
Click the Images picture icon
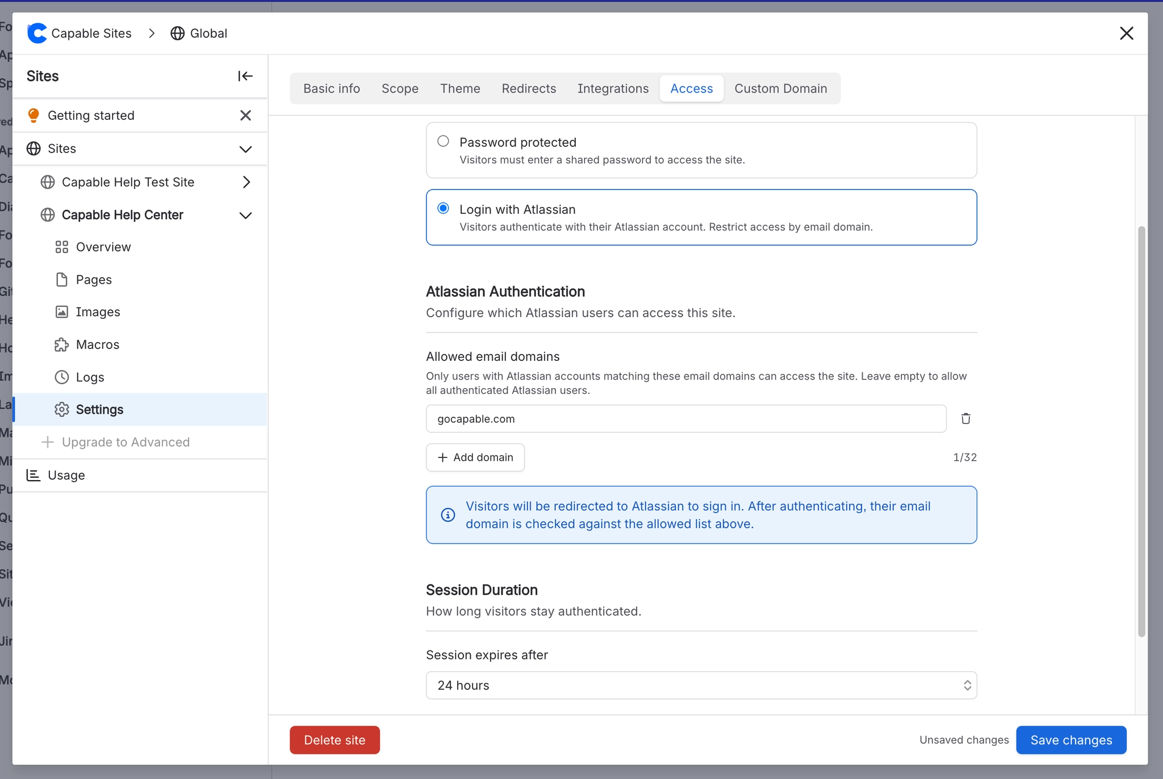coord(62,312)
